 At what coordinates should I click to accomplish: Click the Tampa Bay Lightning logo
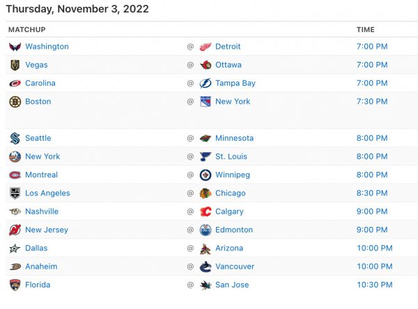click(205, 84)
